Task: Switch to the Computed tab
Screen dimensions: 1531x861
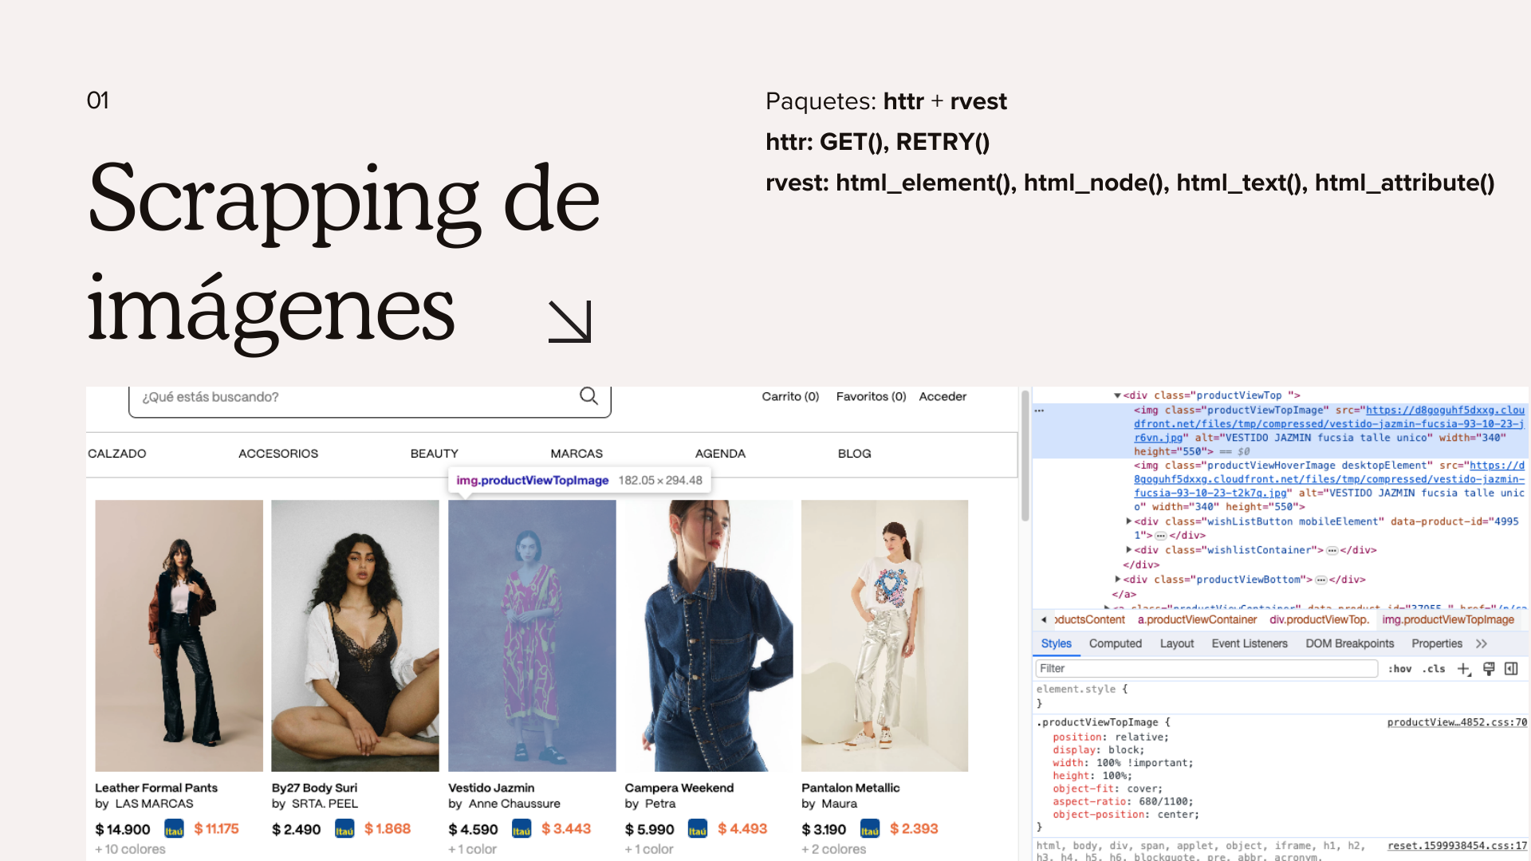Action: pos(1115,643)
